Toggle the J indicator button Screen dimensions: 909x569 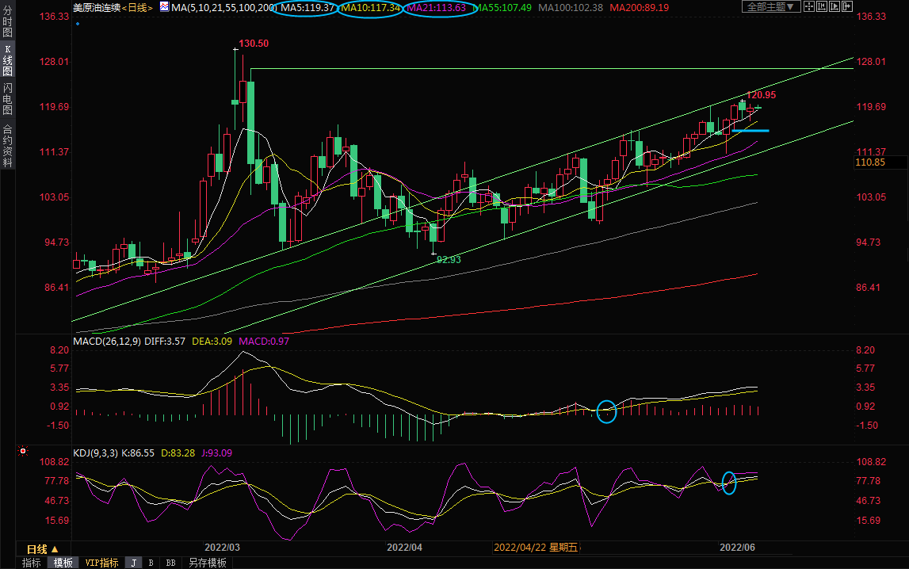133,563
